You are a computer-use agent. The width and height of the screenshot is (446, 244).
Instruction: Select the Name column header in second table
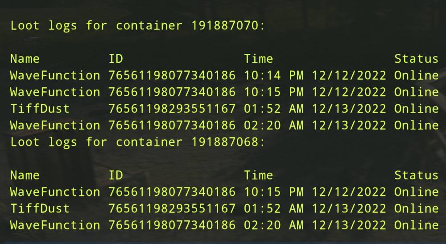[x=25, y=175]
